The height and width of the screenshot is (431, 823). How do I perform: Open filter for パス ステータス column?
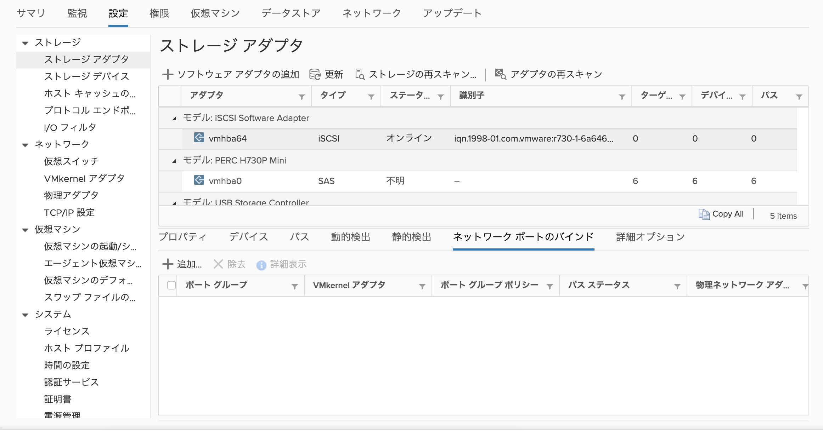click(677, 287)
